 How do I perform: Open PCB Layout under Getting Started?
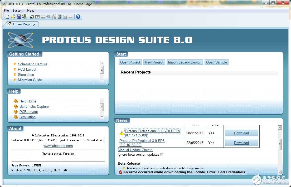(27, 69)
